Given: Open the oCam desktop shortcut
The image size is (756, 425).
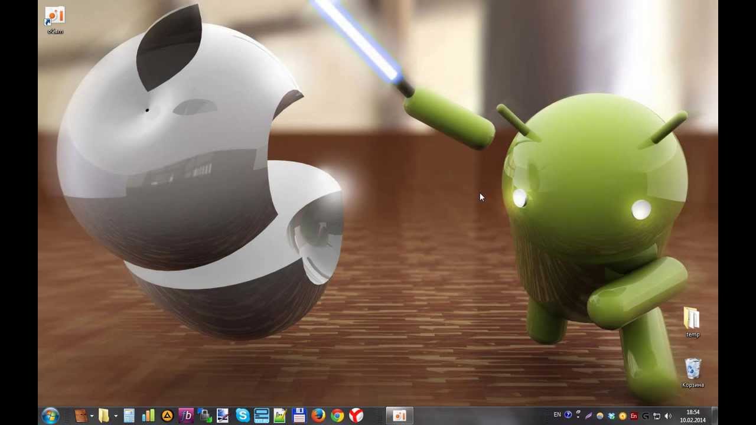Looking at the screenshot, I should tap(54, 20).
